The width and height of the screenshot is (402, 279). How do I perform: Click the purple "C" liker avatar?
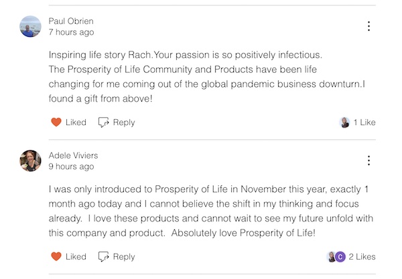340,257
